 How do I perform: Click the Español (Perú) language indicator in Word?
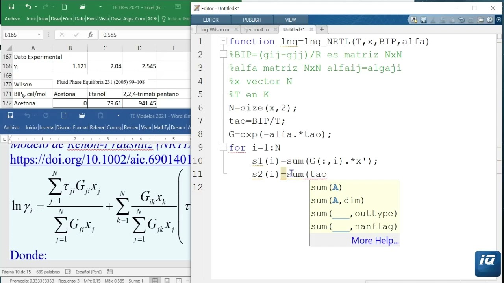[88, 272]
